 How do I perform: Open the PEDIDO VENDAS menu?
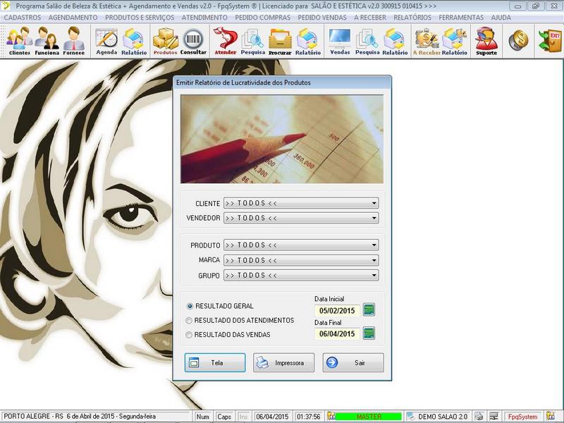click(x=322, y=18)
